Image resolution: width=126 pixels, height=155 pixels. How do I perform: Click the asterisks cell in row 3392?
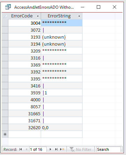62,72
